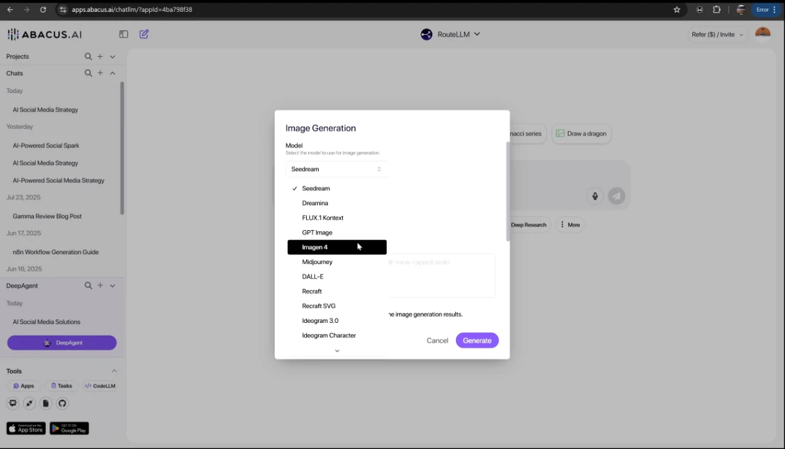This screenshot has width=785, height=449.
Task: Collapse the Tools section
Action: pos(114,371)
